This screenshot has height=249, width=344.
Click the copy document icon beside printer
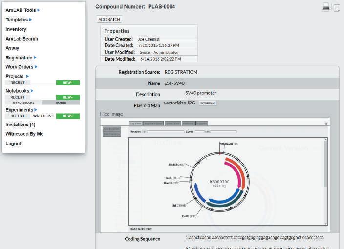[x=336, y=7]
